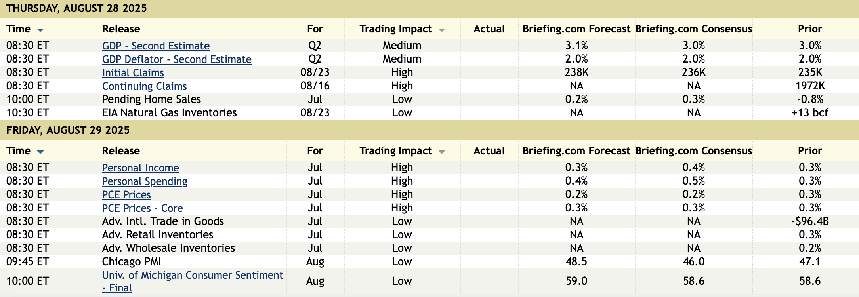Open the GDP - Second Estimate link
The width and height of the screenshot is (859, 297).
pyautogui.click(x=156, y=46)
